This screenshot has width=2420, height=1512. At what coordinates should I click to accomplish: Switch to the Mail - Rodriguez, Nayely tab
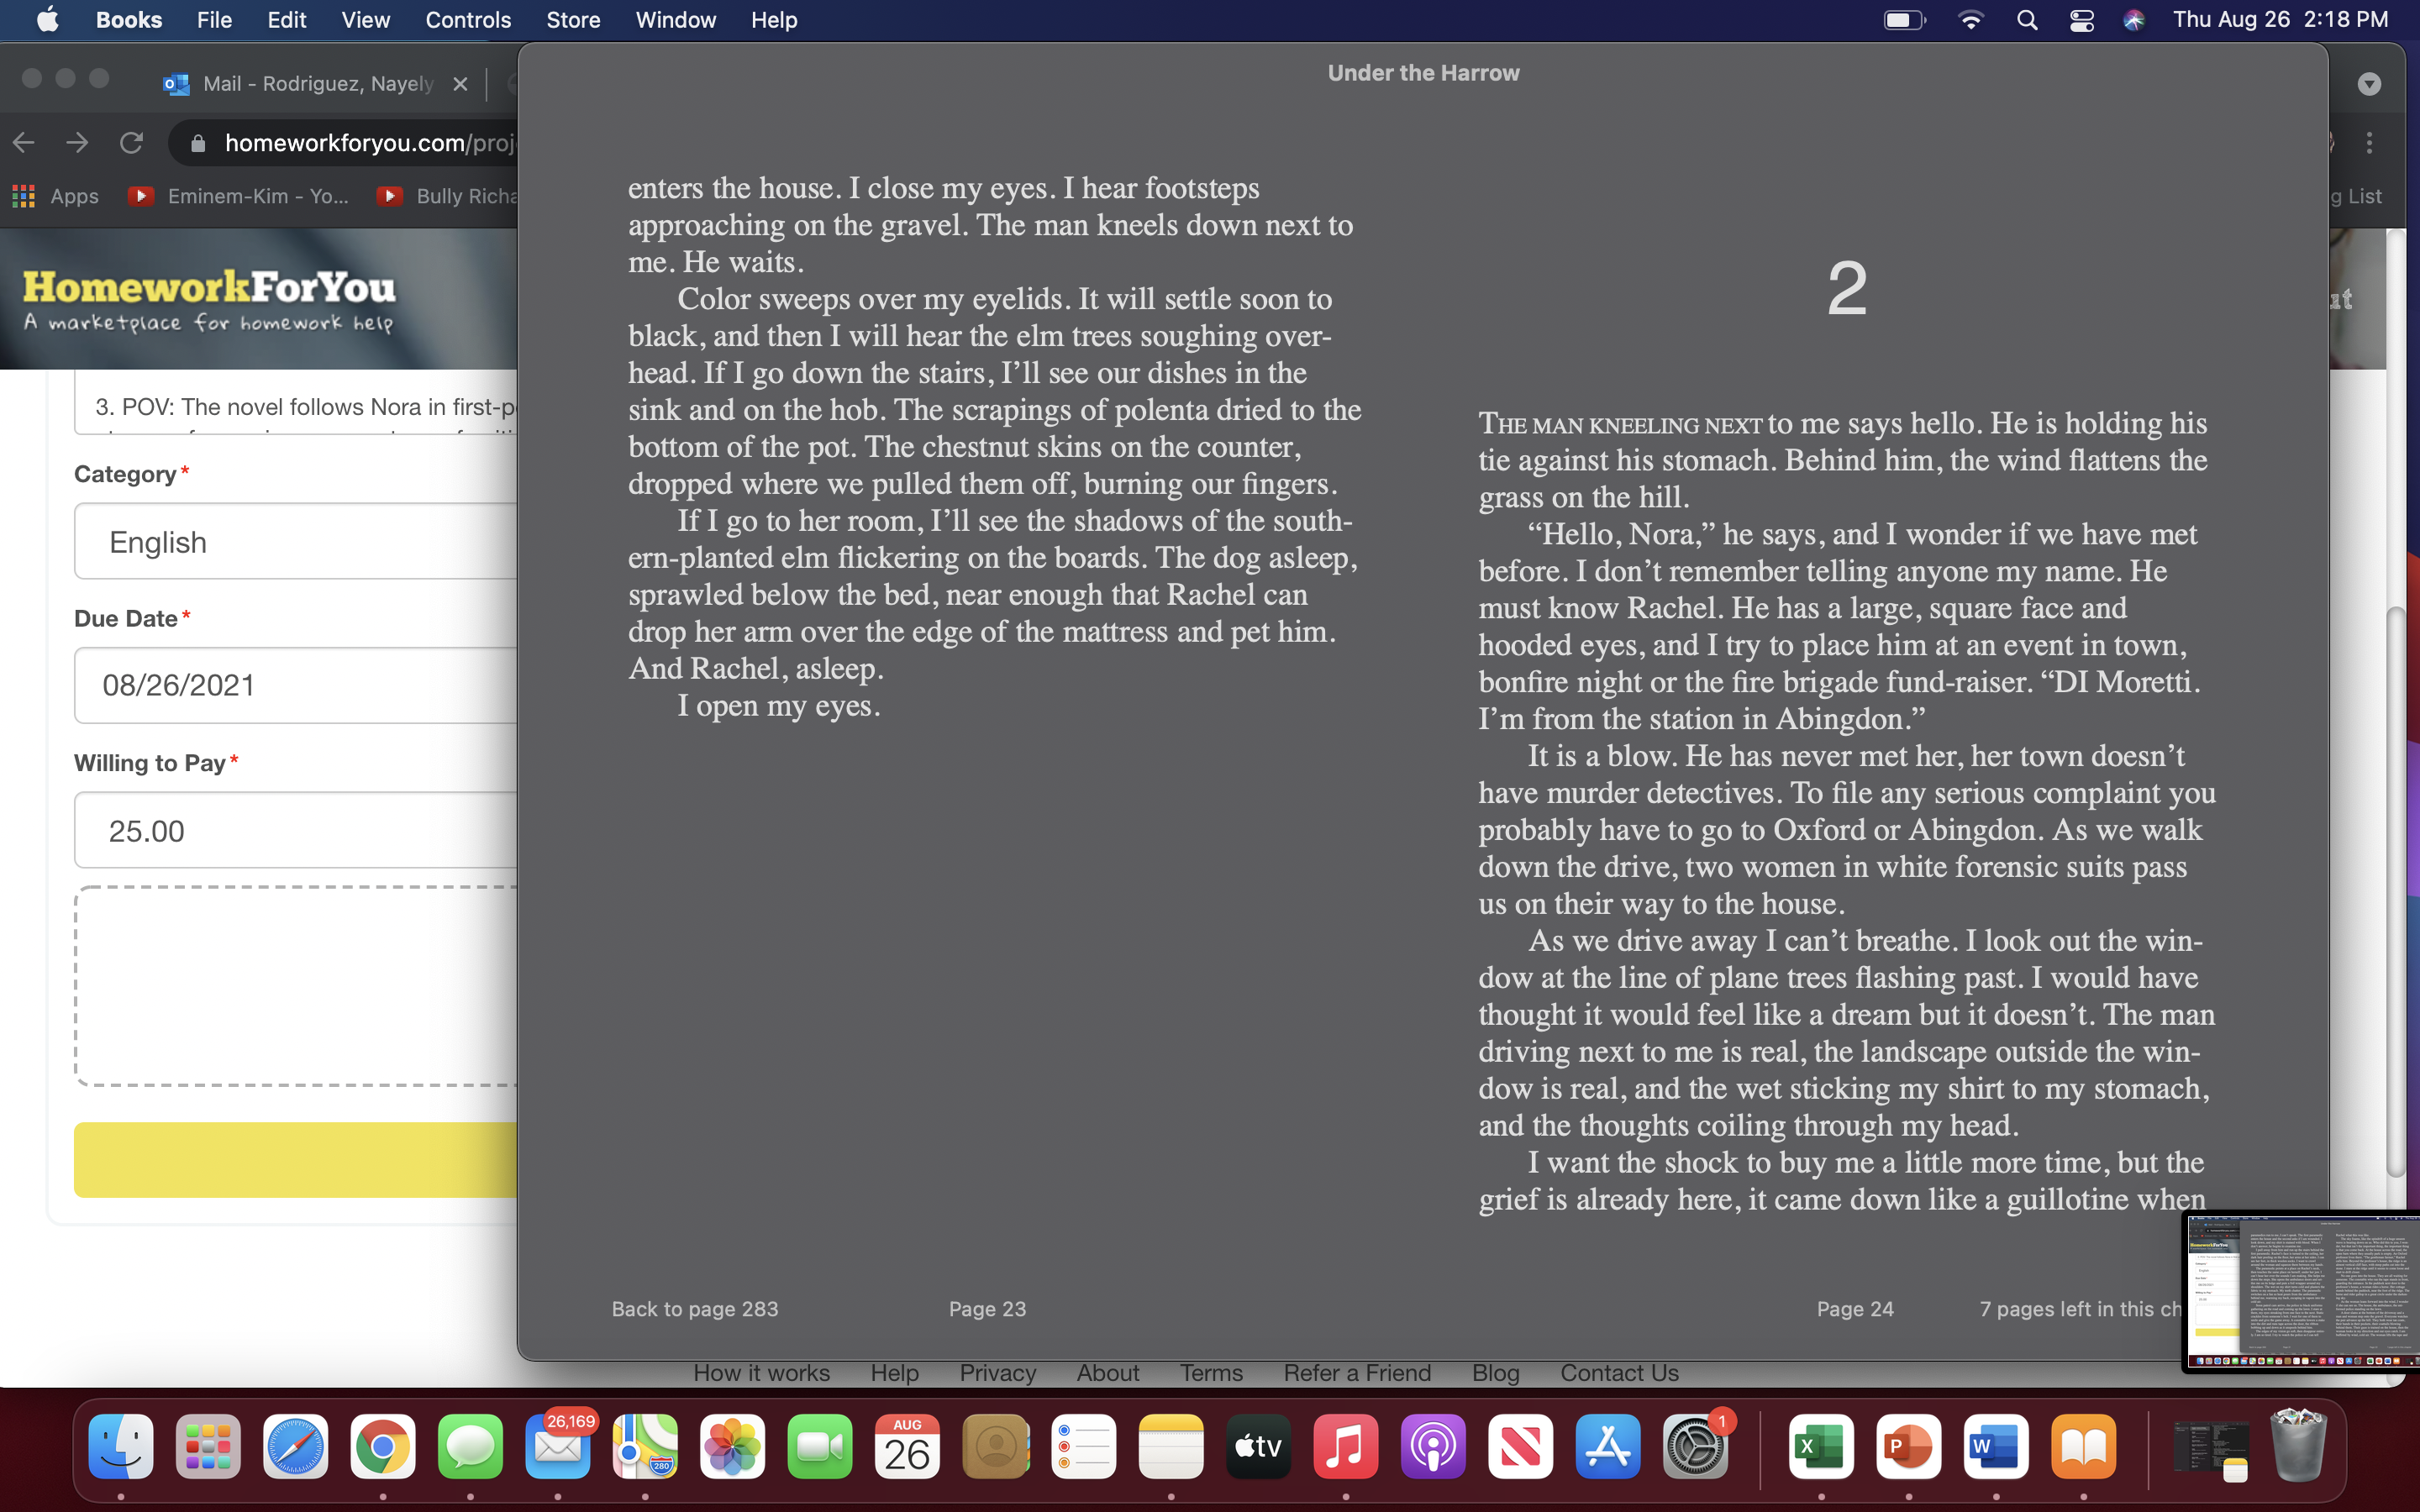coord(300,83)
